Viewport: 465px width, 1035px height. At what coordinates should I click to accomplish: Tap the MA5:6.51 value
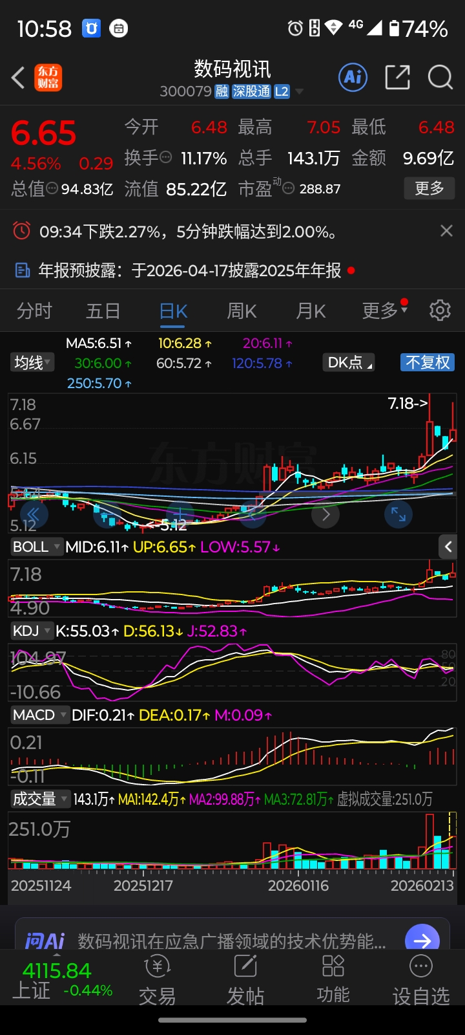tap(99, 343)
